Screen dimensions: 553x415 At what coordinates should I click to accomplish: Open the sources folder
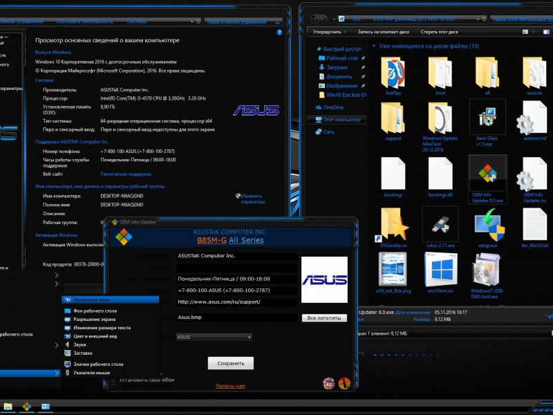click(534, 77)
